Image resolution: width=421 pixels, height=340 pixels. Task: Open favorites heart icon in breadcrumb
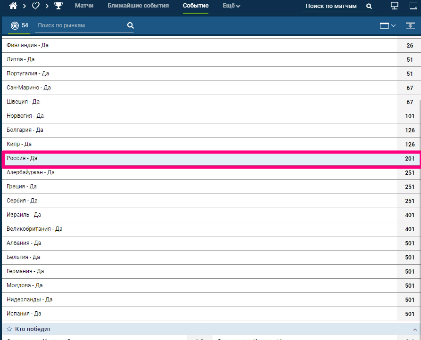pos(35,6)
